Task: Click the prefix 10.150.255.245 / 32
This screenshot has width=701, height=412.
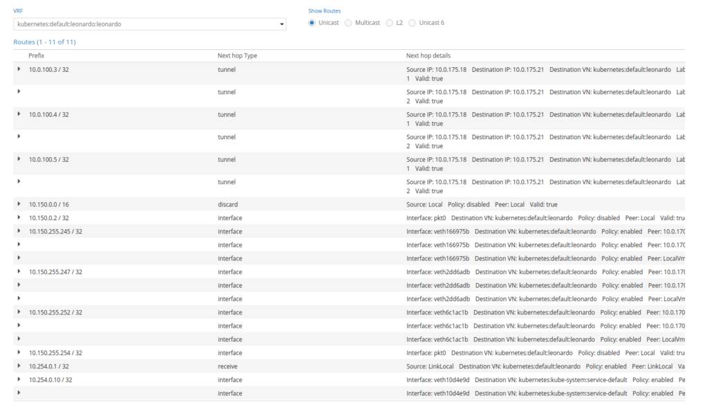Action: (55, 232)
